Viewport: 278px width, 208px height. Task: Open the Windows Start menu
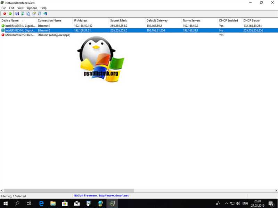pyautogui.click(x=6, y=203)
